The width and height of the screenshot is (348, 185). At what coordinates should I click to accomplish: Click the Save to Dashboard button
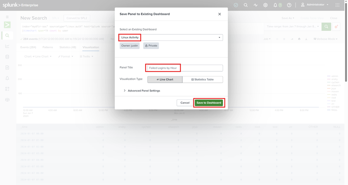tap(209, 103)
